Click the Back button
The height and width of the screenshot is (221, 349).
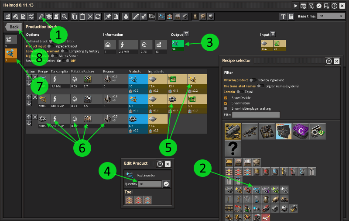(x=13, y=27)
